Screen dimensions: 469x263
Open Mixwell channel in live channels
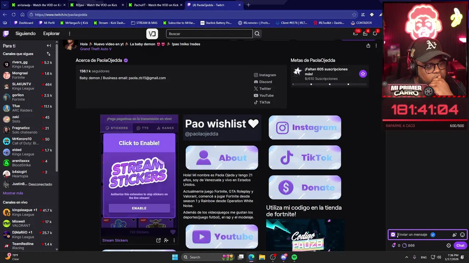[x=28, y=224]
